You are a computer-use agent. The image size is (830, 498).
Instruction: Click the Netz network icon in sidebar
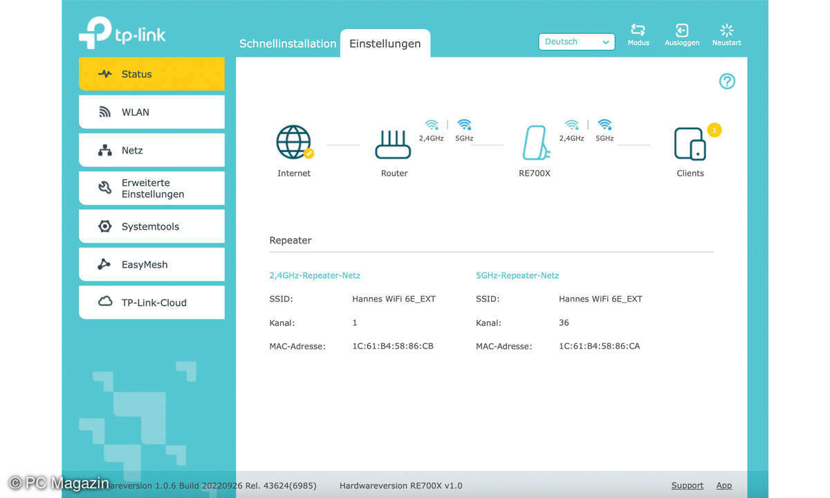105,150
